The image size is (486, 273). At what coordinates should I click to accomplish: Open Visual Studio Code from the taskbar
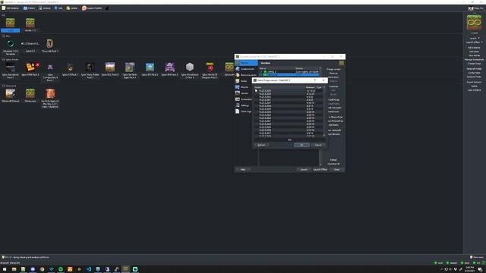[89, 269]
